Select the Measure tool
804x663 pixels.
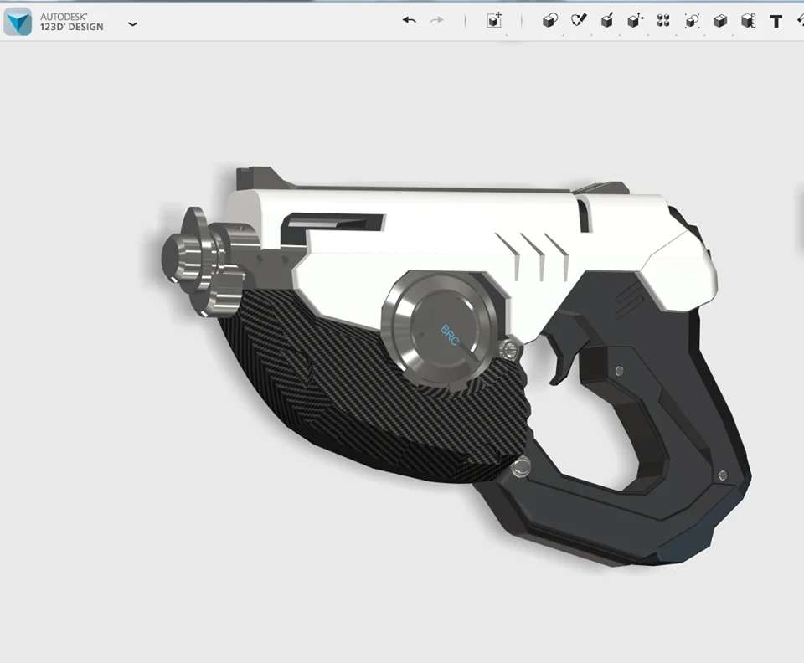749,20
